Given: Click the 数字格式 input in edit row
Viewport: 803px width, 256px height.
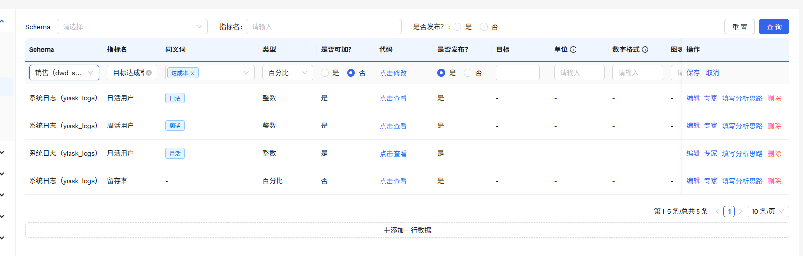Looking at the screenshot, I should coord(638,73).
